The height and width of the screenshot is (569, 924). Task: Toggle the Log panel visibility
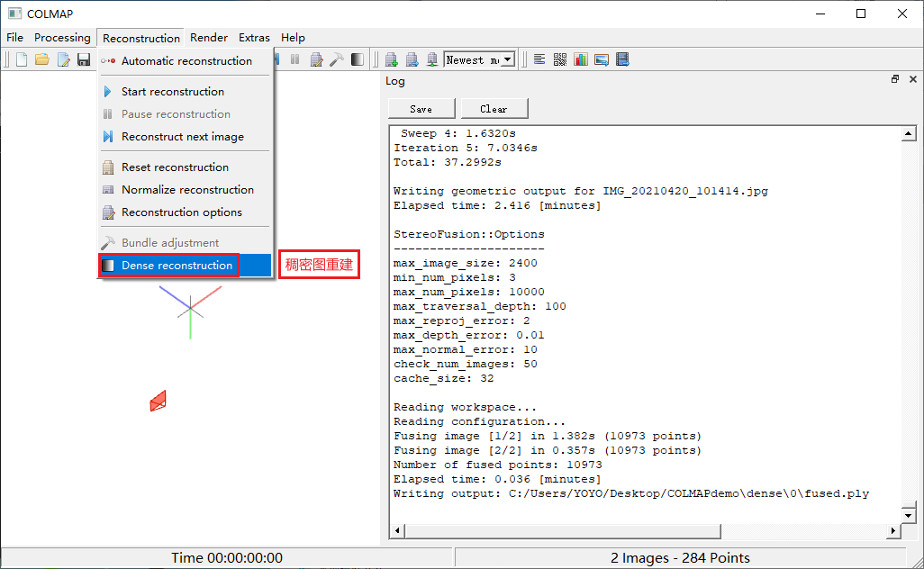pyautogui.click(x=539, y=59)
